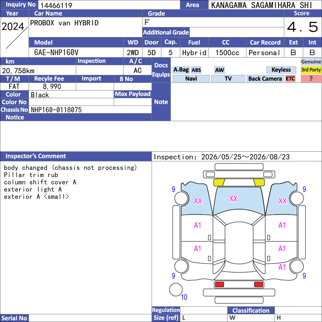The image size is (322, 322).
Task: Click the A/C value AC
Action: click(138, 70)
